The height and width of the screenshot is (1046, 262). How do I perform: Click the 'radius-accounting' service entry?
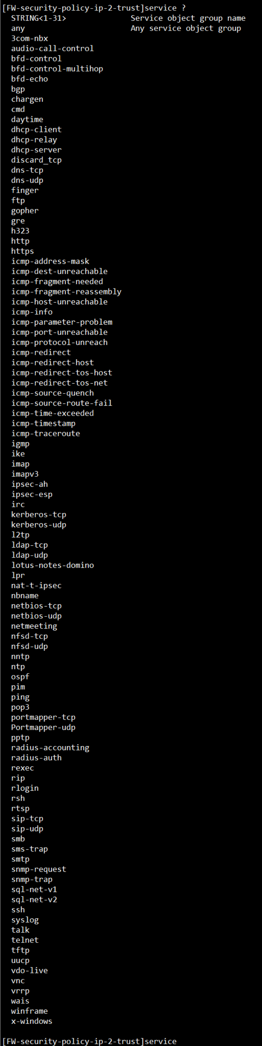coord(50,748)
